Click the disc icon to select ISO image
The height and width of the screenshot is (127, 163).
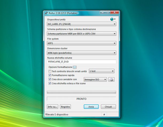tap(111, 80)
